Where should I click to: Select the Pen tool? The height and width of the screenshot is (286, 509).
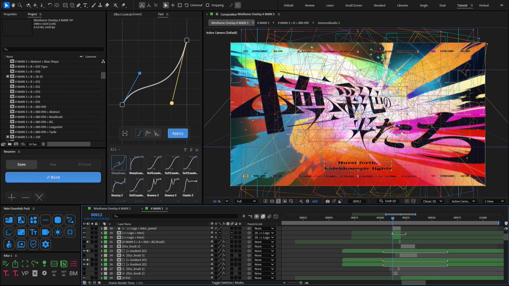click(x=78, y=6)
